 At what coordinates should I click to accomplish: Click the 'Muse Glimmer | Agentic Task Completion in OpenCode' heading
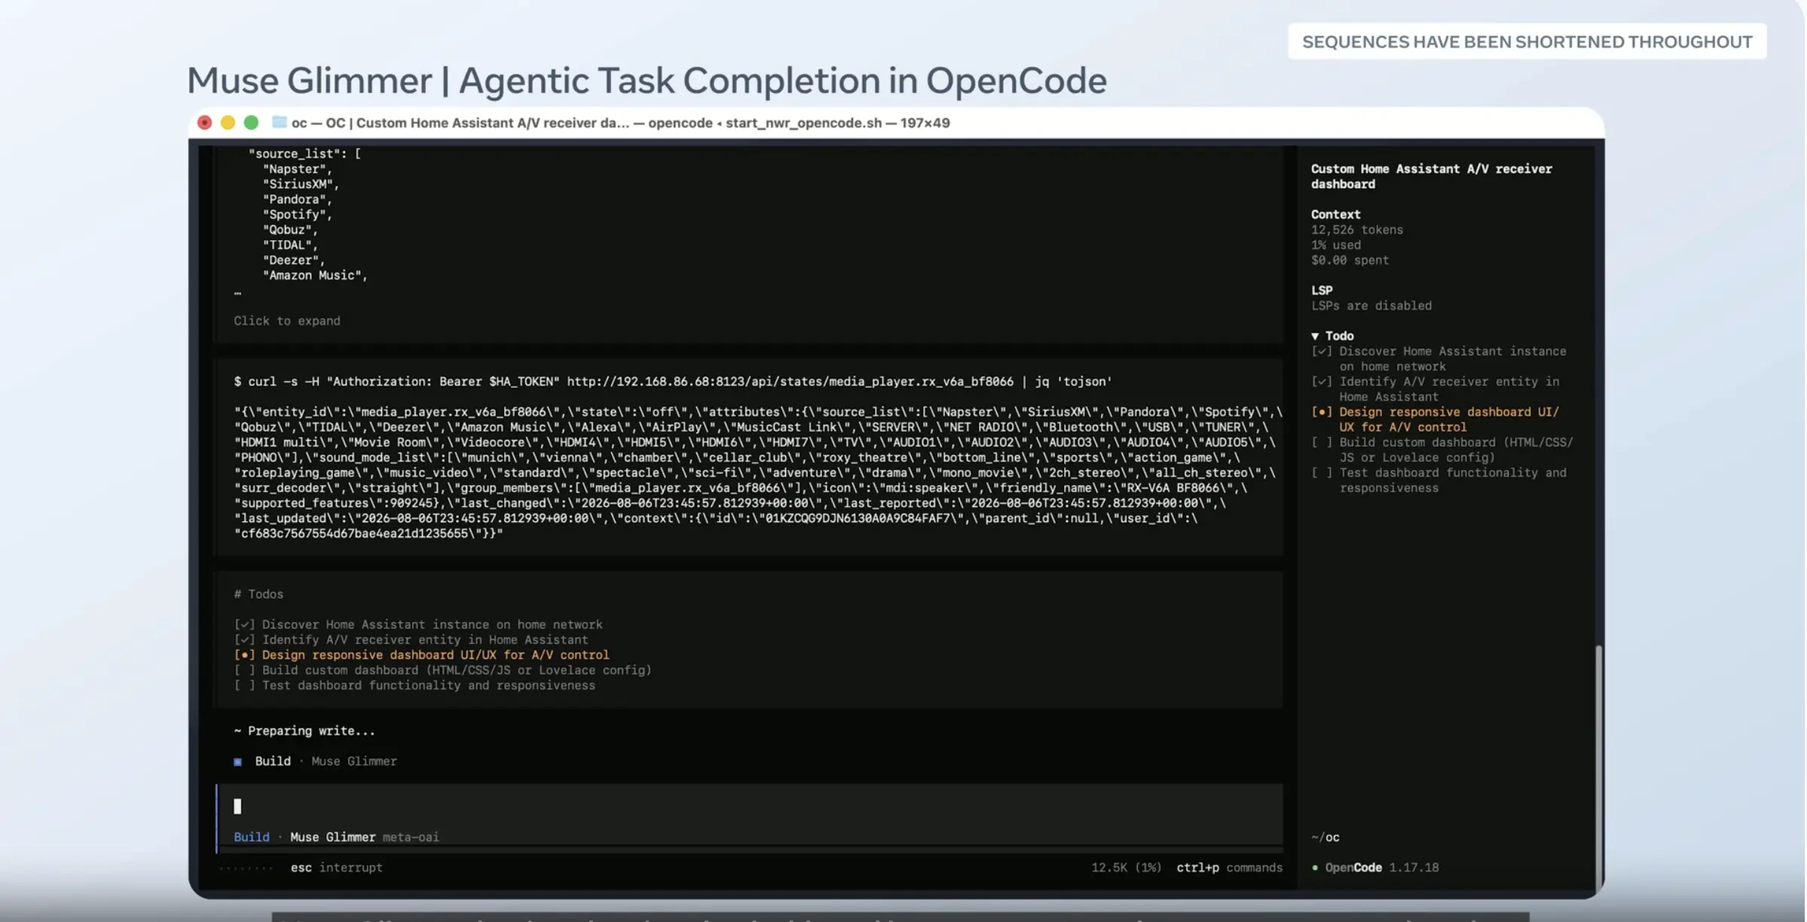click(647, 81)
